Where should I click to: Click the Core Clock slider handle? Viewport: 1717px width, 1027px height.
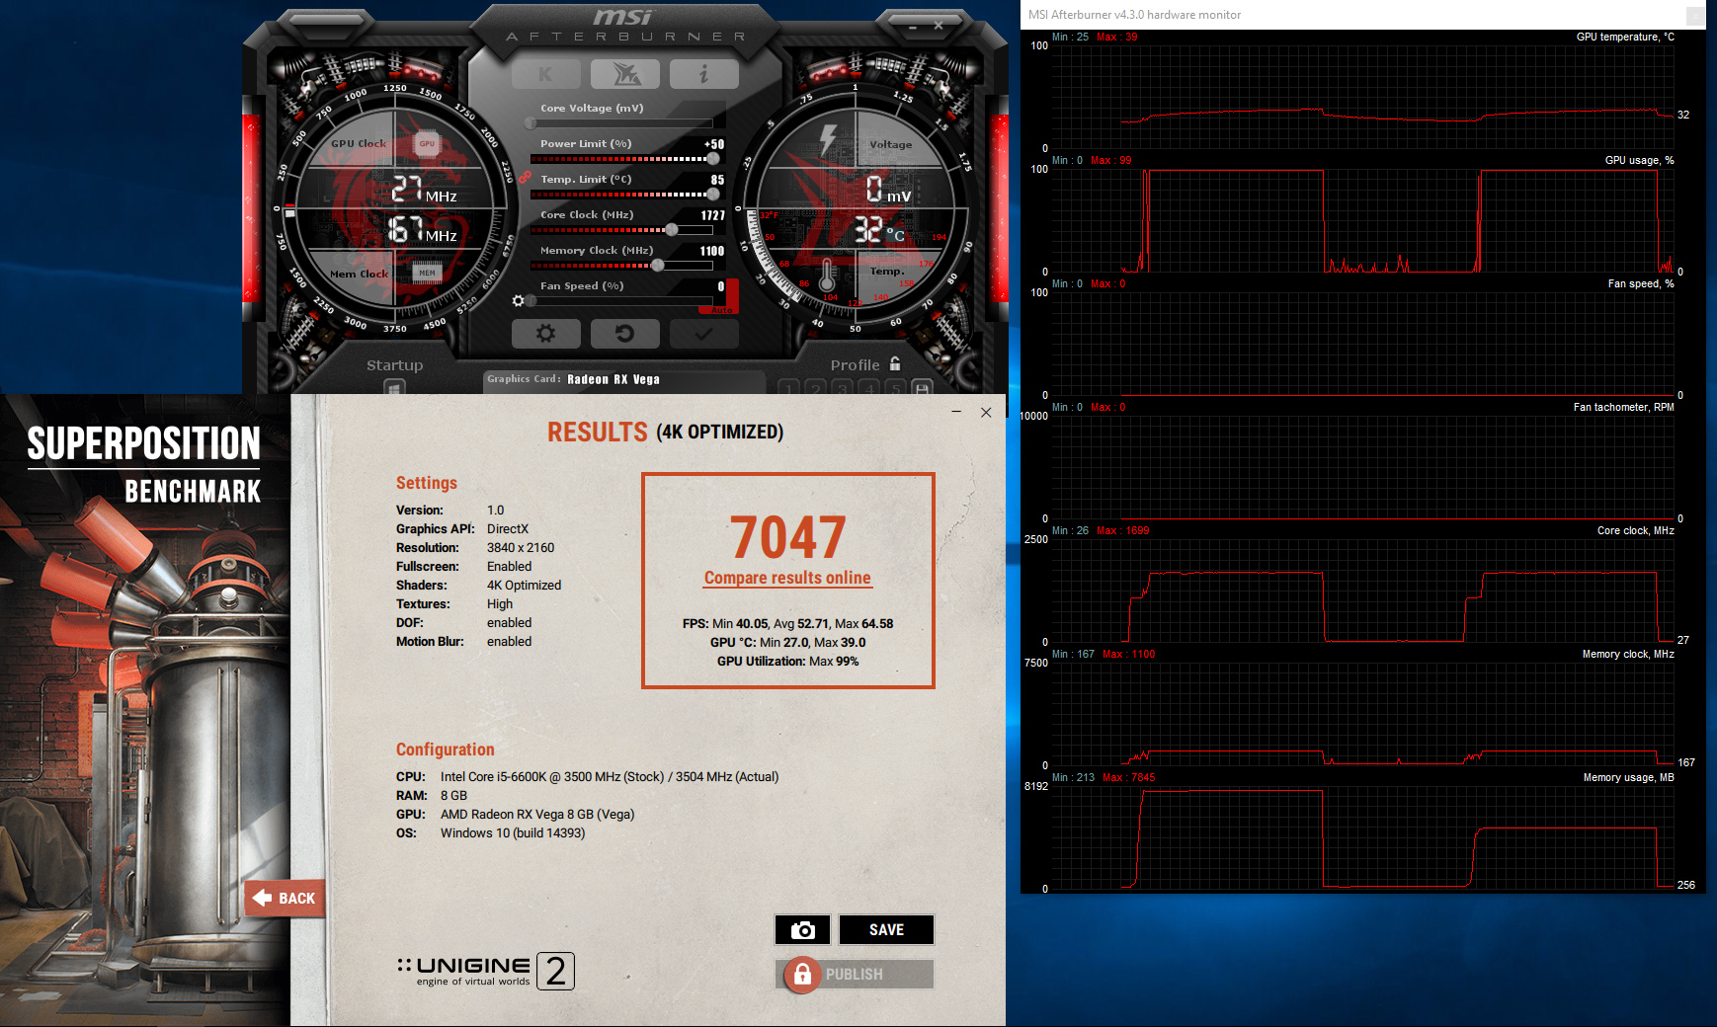[x=672, y=230]
